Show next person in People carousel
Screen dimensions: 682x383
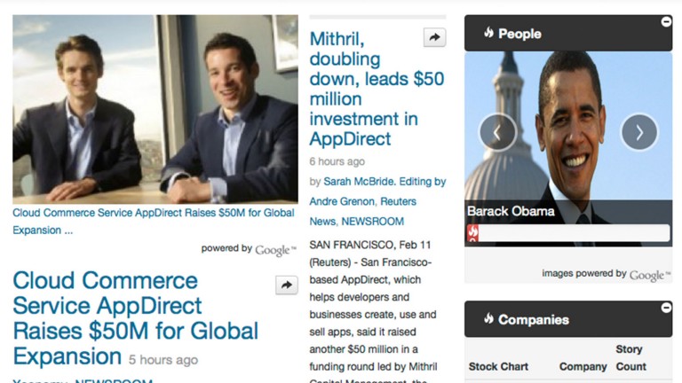(x=639, y=132)
